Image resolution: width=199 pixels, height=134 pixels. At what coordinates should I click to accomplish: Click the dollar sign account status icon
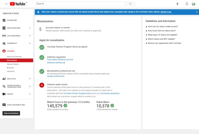[40, 29]
